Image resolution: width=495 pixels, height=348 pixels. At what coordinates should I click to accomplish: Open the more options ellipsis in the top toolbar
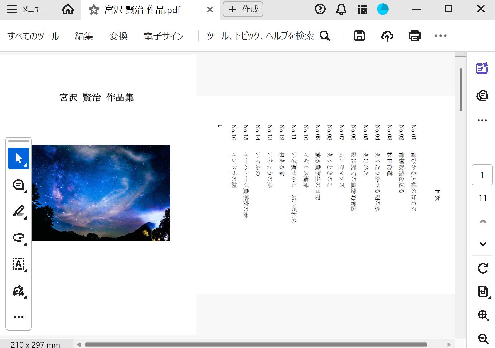[441, 36]
